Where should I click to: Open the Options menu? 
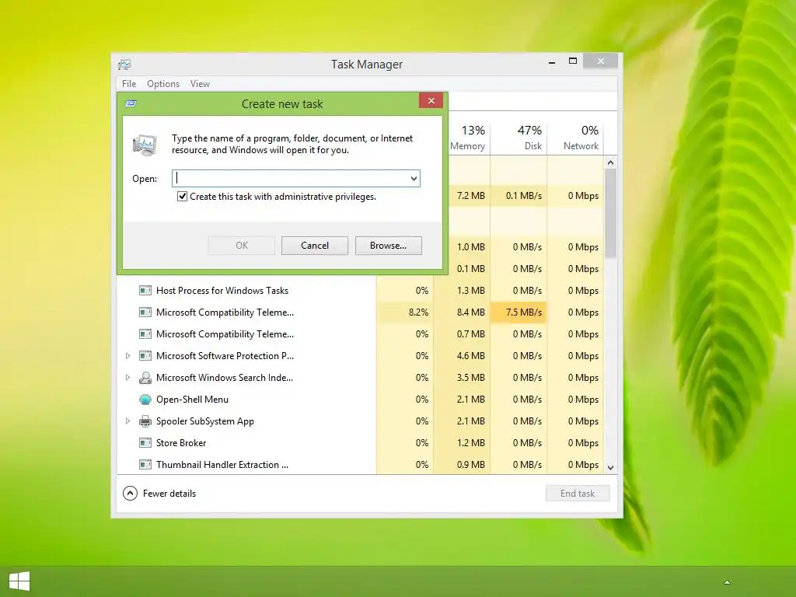(163, 84)
